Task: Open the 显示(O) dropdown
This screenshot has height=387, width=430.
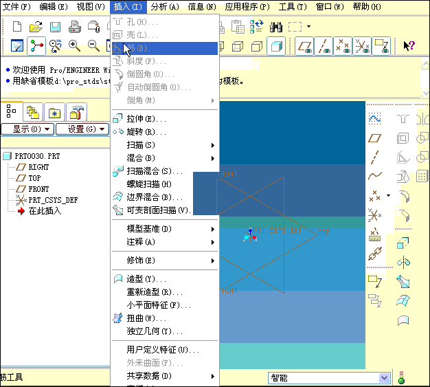Action: click(x=27, y=129)
